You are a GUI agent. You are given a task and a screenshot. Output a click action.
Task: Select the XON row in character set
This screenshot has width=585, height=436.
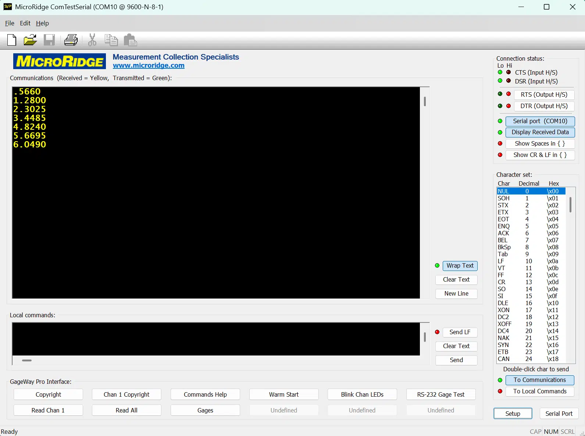pyautogui.click(x=529, y=310)
